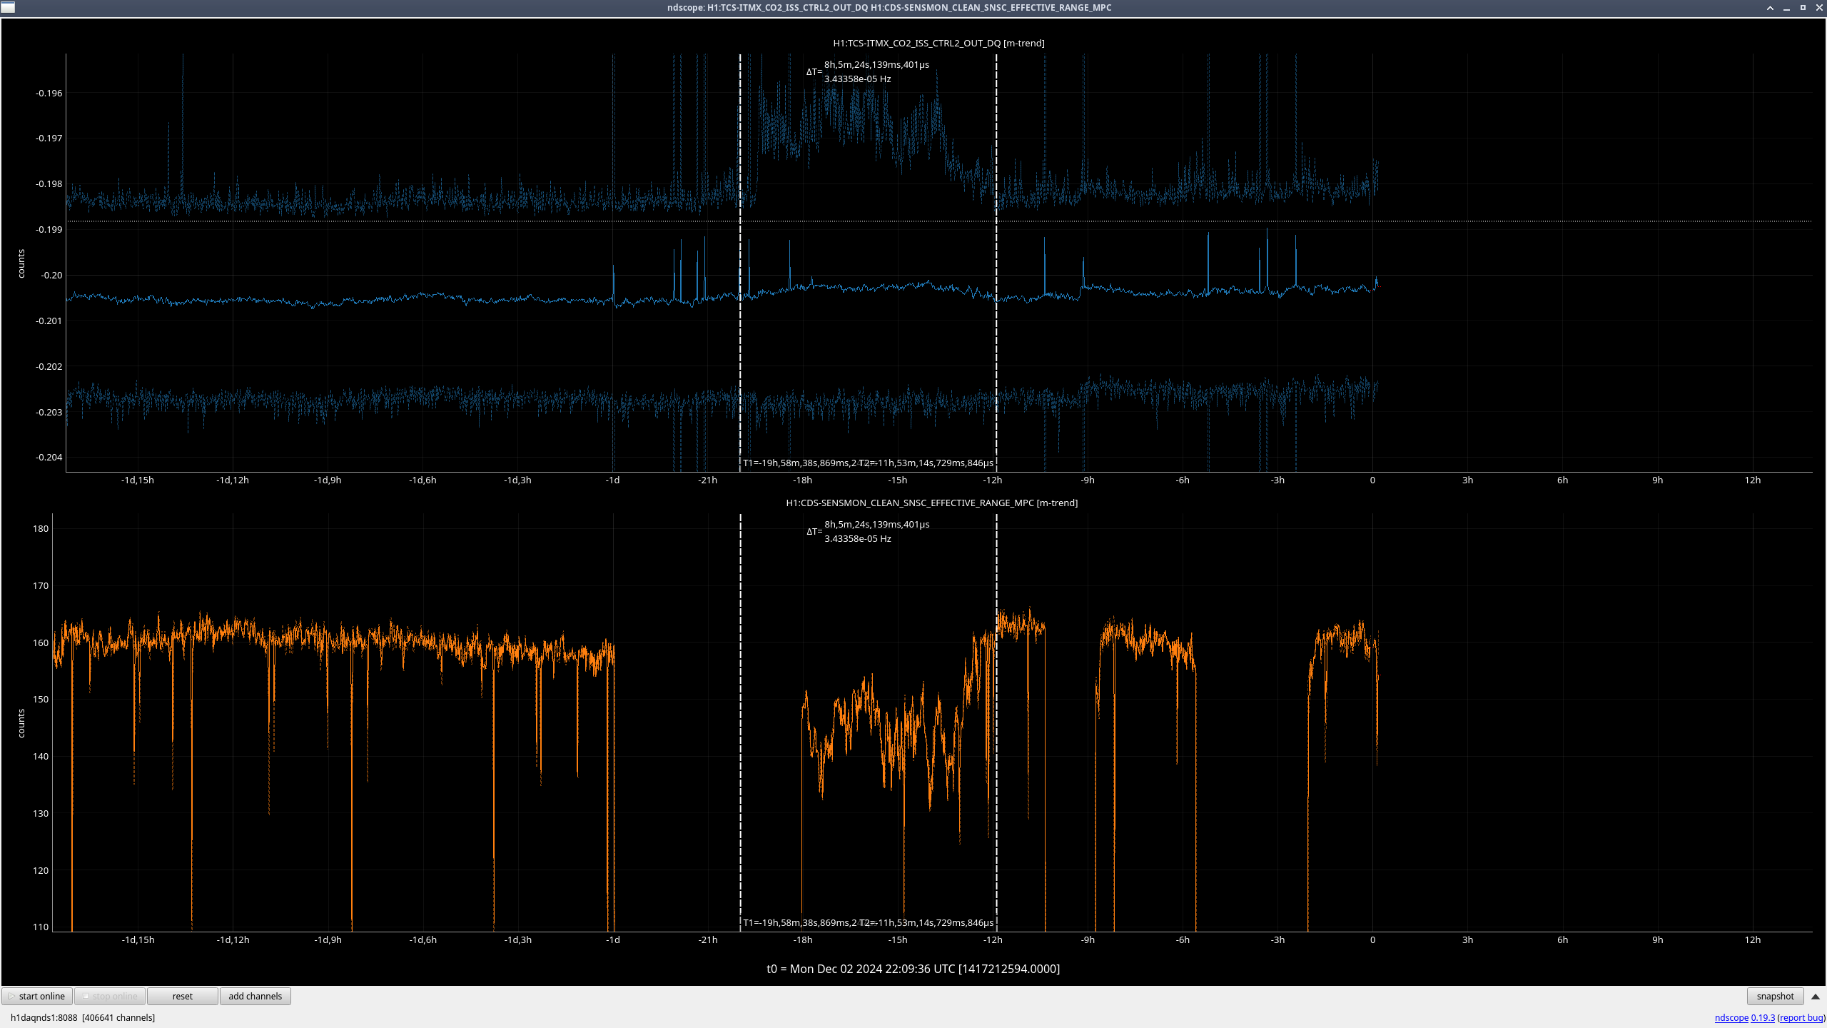Screen dimensions: 1827x1028
Task: Shade the window with the up-arrow icon
Action: [1770, 8]
